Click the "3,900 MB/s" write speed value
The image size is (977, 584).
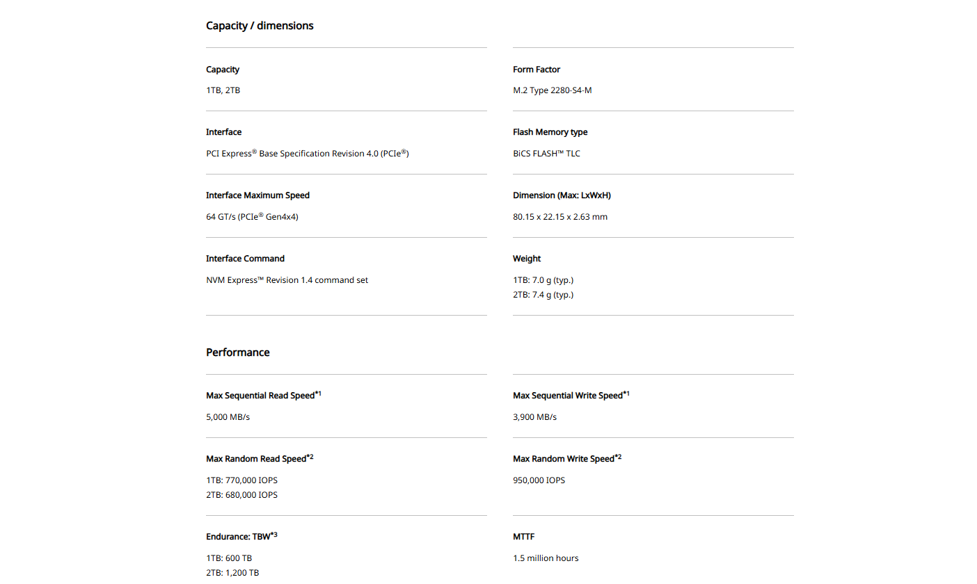coord(534,417)
